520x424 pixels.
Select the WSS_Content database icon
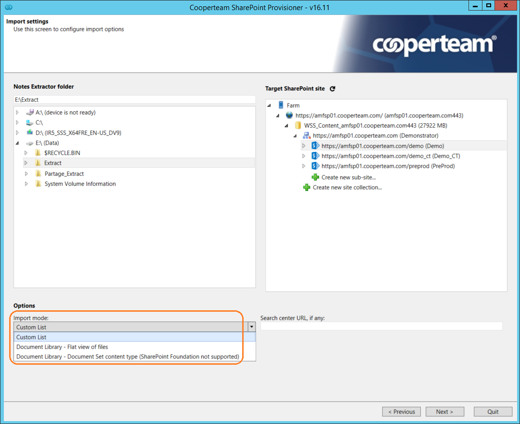pyautogui.click(x=298, y=125)
